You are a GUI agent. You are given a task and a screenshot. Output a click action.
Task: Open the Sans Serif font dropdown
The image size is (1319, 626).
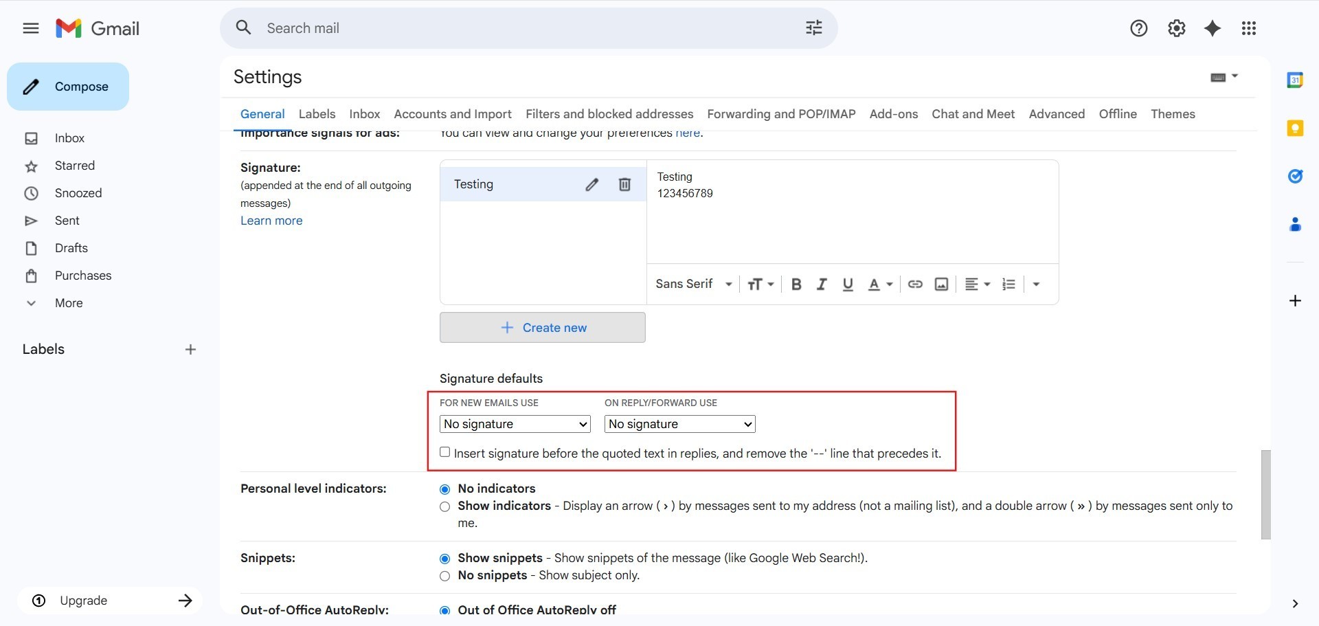694,284
